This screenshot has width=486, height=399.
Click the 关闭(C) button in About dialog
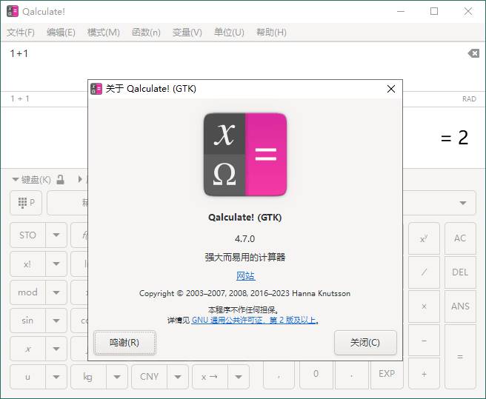point(365,343)
